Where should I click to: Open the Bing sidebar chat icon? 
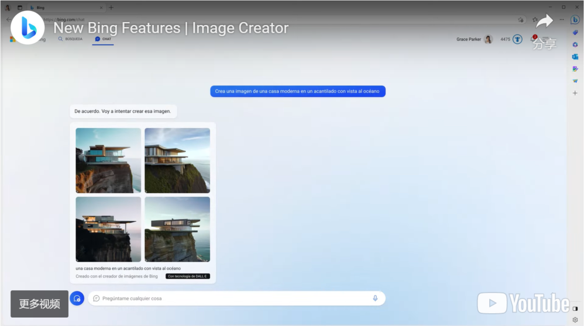[x=575, y=19]
